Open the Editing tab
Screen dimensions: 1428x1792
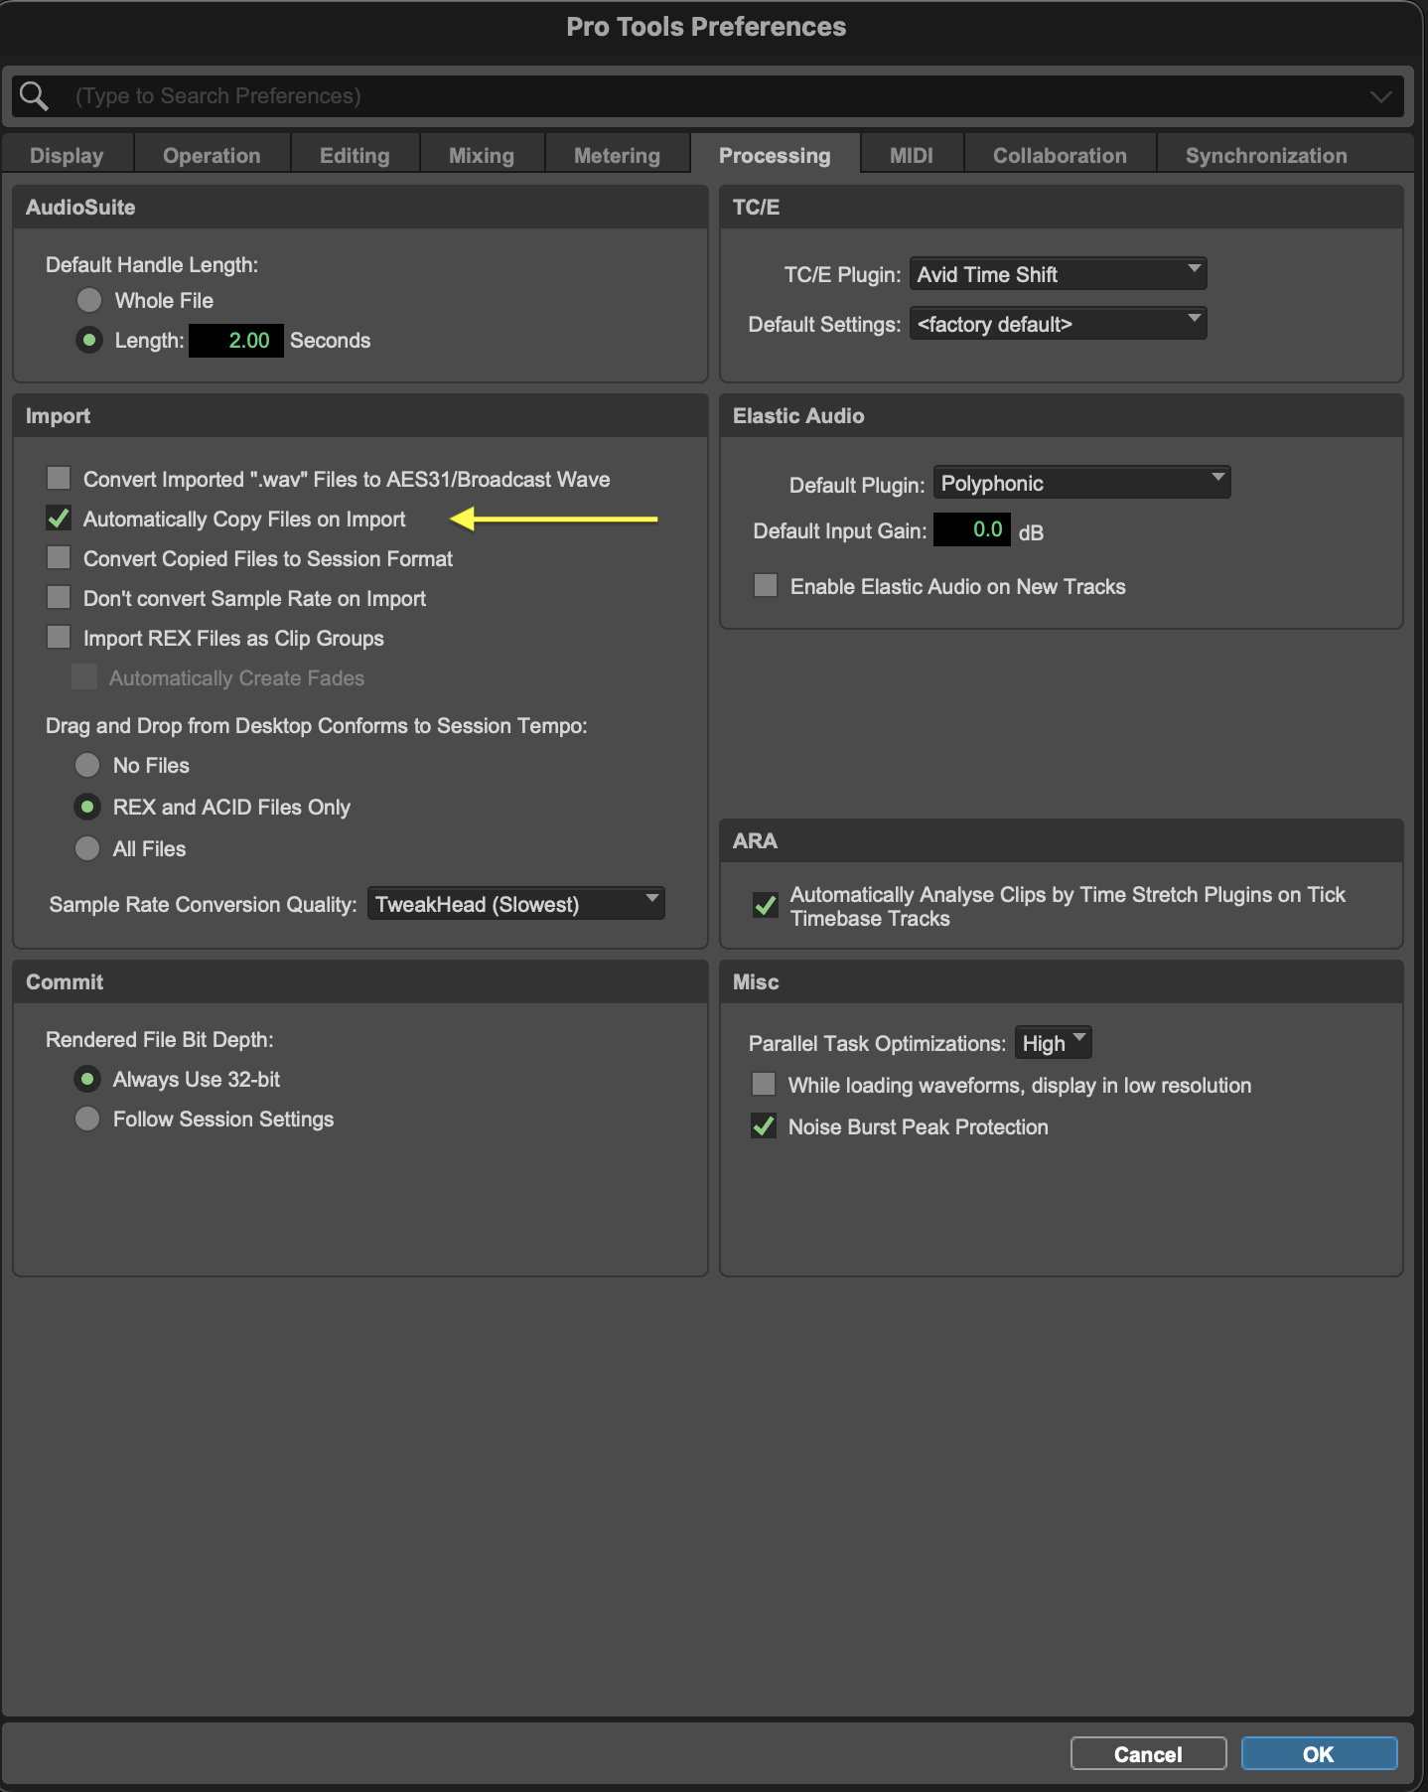(355, 155)
